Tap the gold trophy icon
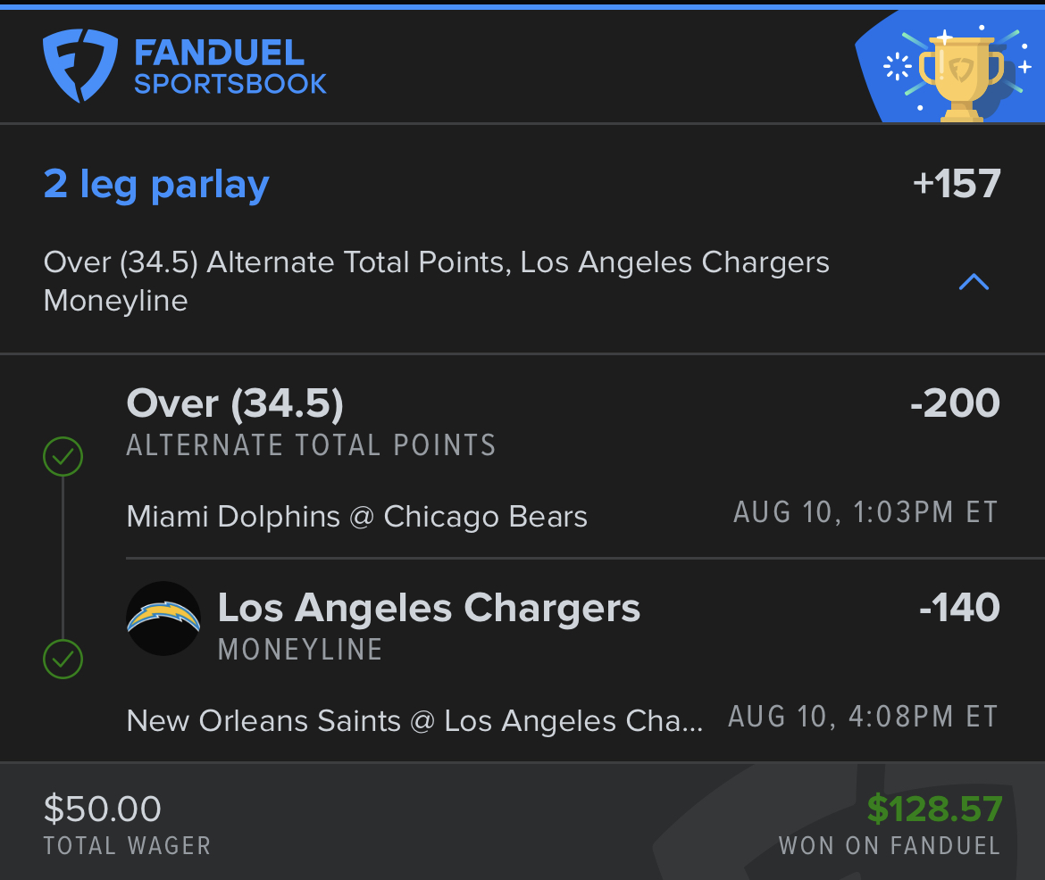Viewport: 1045px width, 880px height. [962, 76]
